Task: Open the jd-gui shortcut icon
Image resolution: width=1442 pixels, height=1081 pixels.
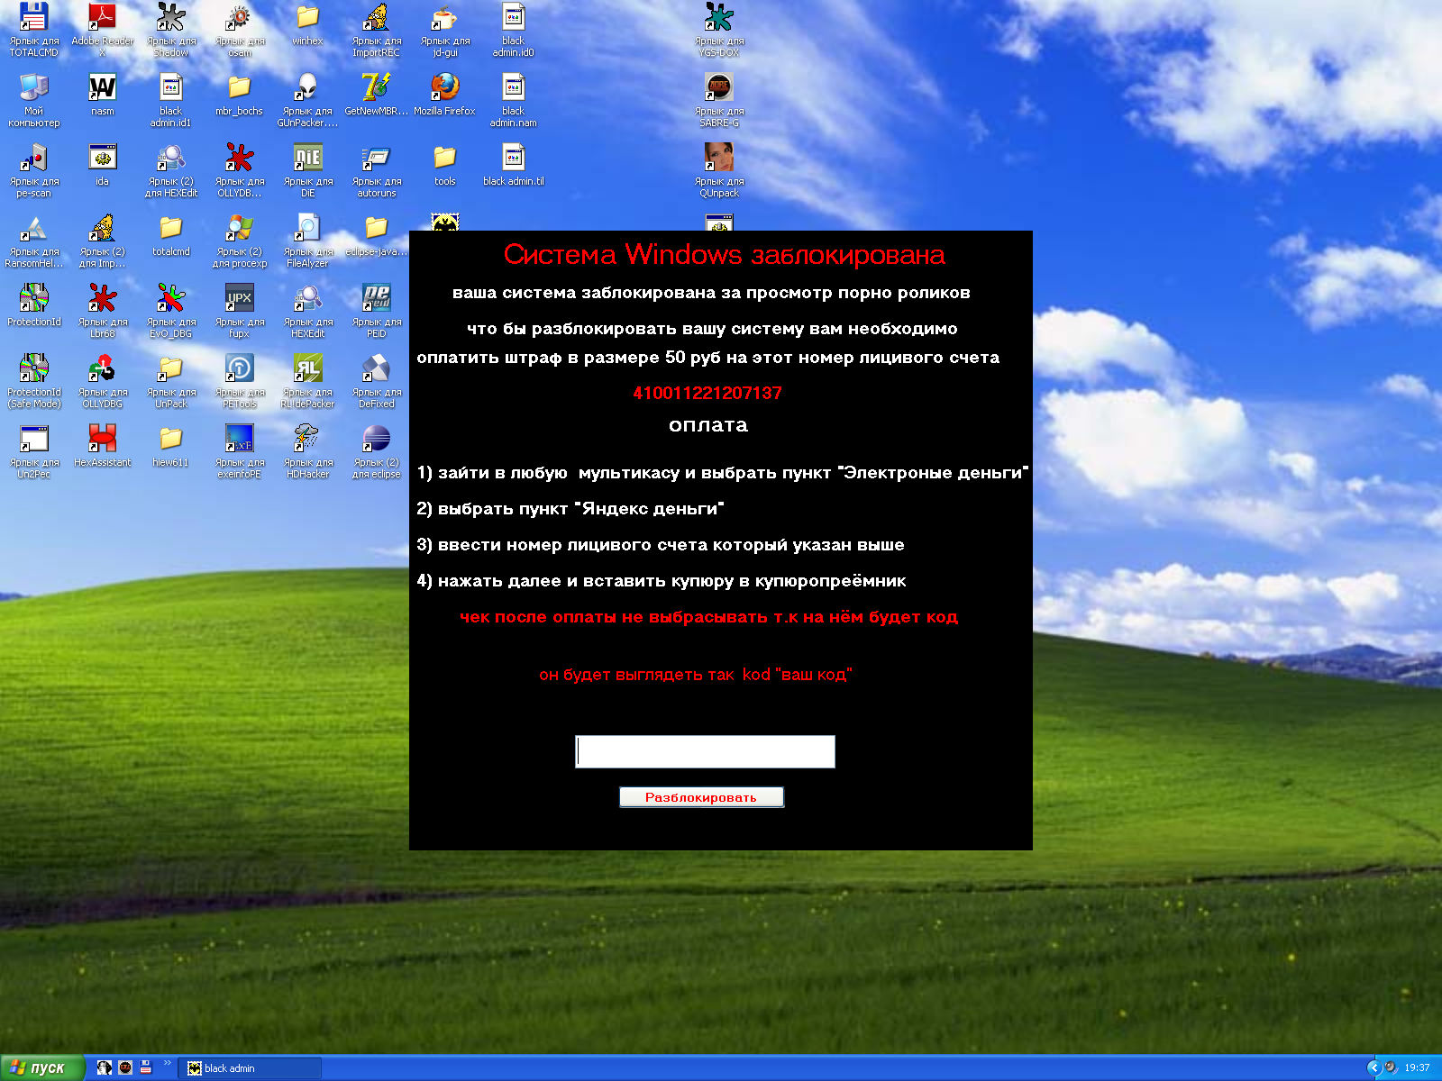Action: tap(445, 16)
